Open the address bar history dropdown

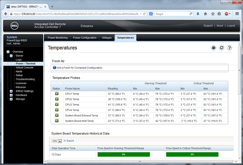tap(141, 14)
